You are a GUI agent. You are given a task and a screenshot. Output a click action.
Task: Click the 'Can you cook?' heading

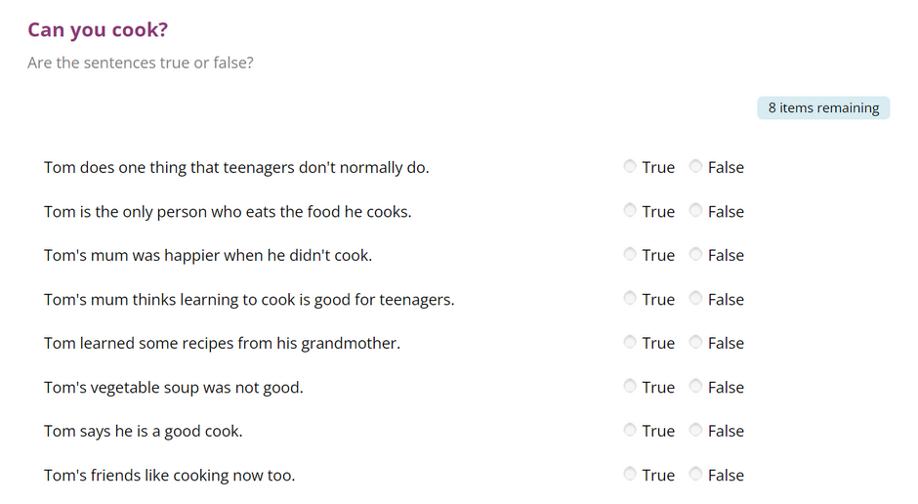pos(98,30)
